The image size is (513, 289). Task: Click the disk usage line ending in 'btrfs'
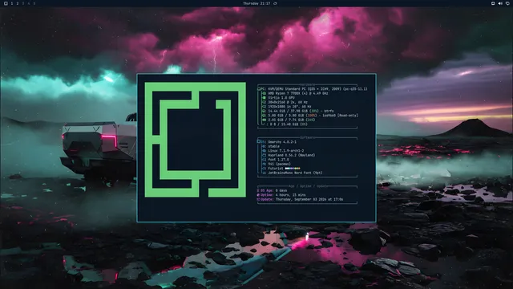pos(301,111)
